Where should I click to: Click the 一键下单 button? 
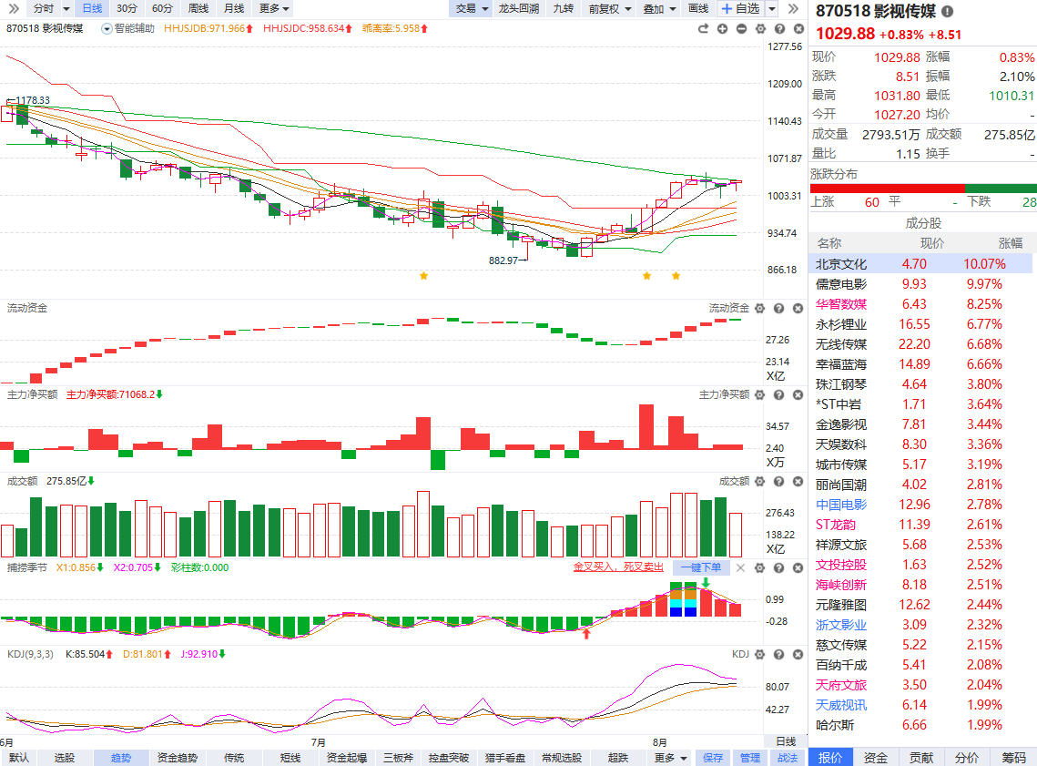click(701, 567)
